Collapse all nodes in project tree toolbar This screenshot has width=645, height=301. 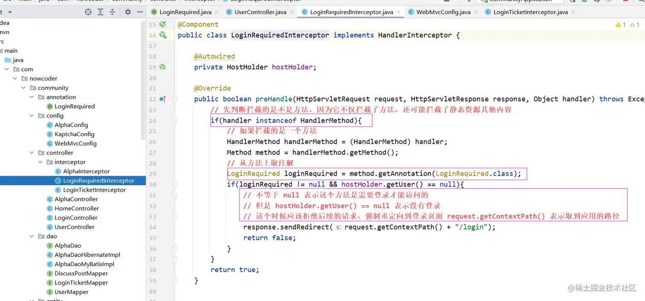(x=112, y=12)
